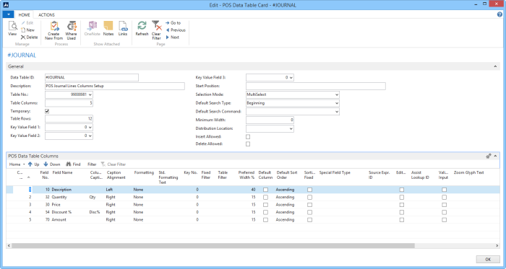Click the customize icon of the columns part
This screenshot has width=506, height=269.
point(489,156)
